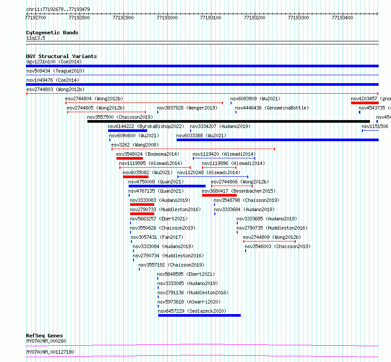
Task: Click the red bar of esv3680417 (Besenbacher2015)
Action: (x=219, y=195)
